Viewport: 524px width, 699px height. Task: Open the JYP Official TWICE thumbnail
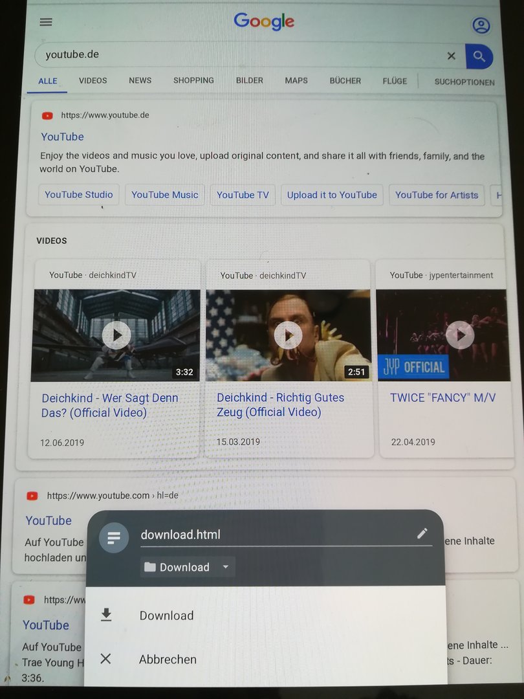[x=443, y=335]
